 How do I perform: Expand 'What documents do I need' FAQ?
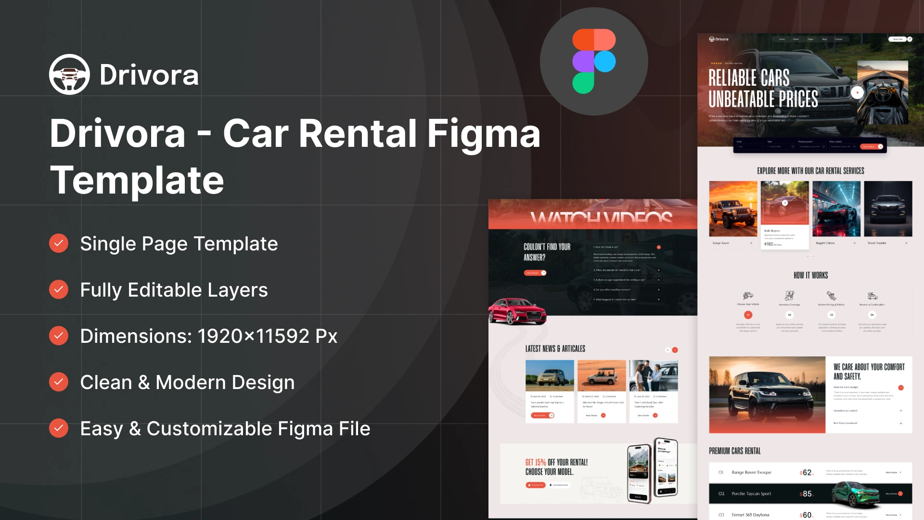659,270
